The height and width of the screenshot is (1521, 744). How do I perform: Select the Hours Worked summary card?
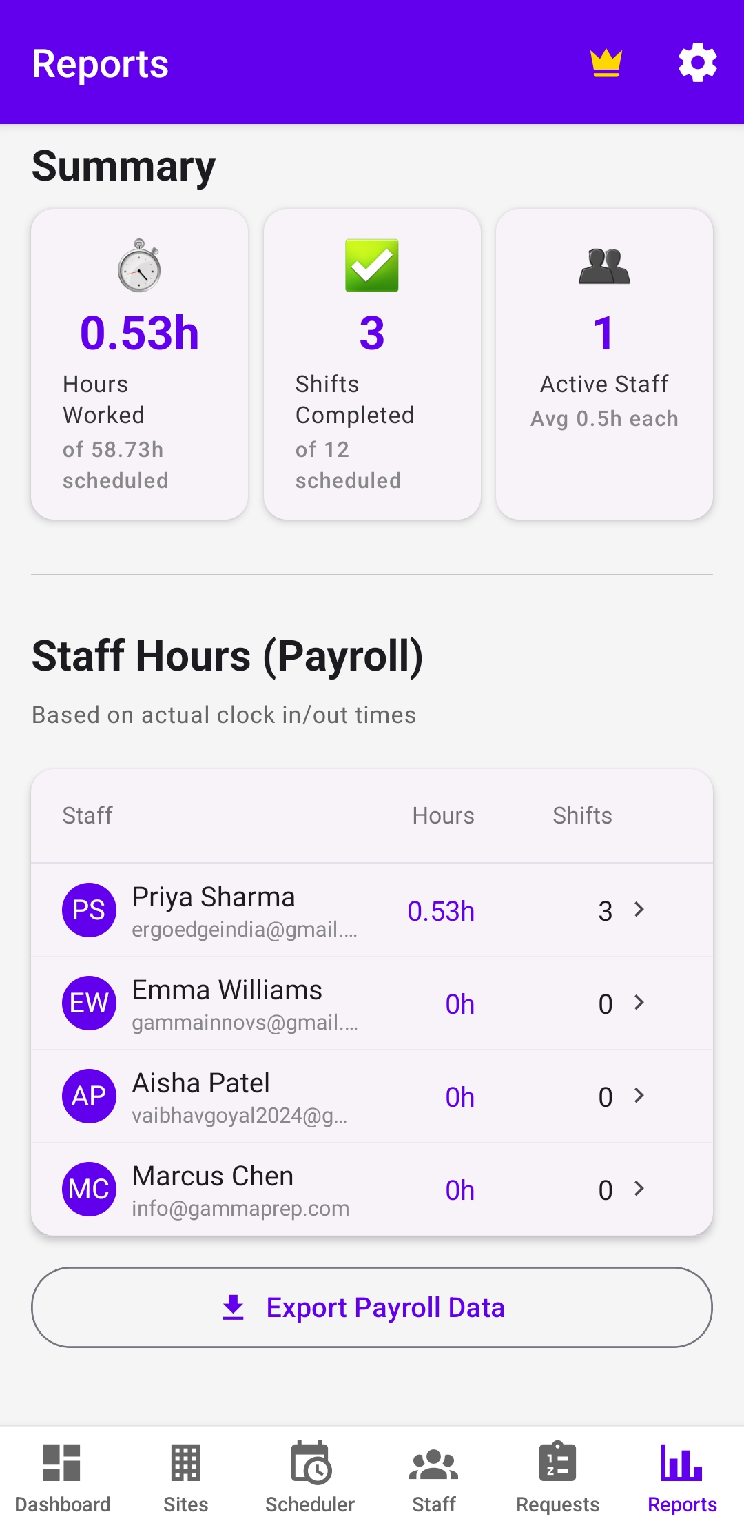(x=139, y=365)
